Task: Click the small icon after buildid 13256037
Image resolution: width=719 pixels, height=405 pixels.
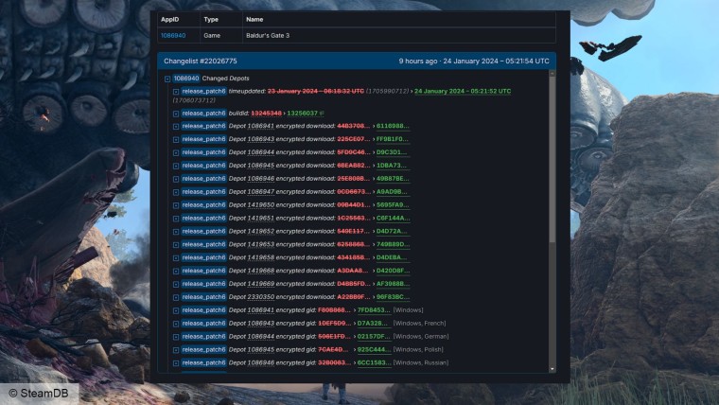Action: click(322, 113)
